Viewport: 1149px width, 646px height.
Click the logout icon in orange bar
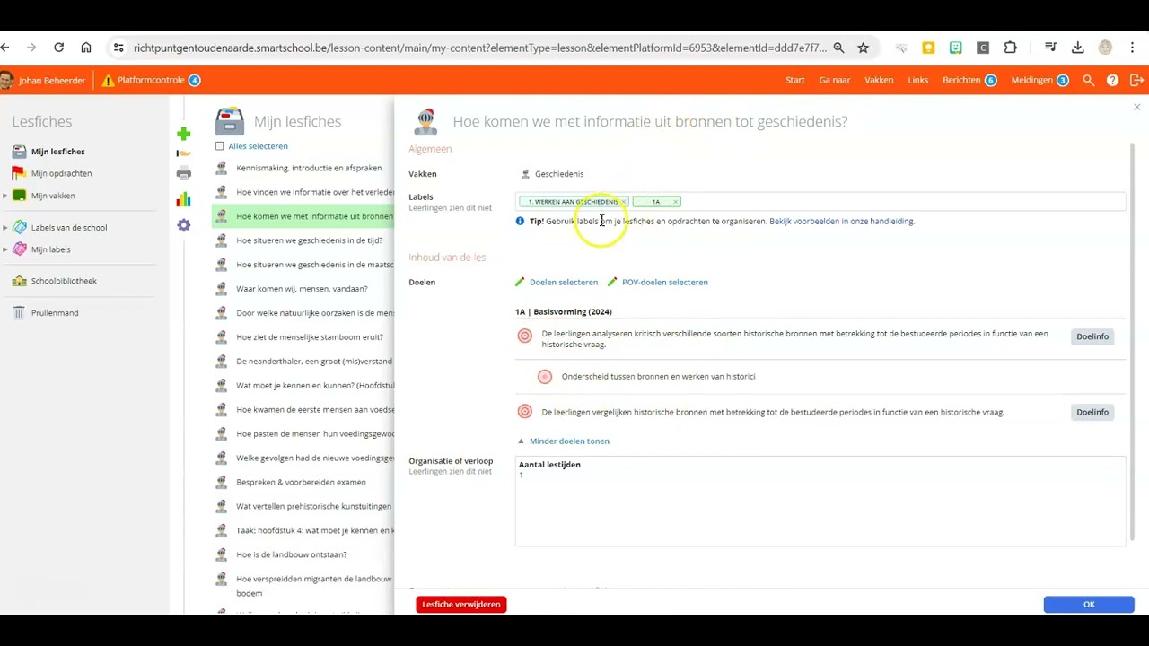click(x=1136, y=80)
